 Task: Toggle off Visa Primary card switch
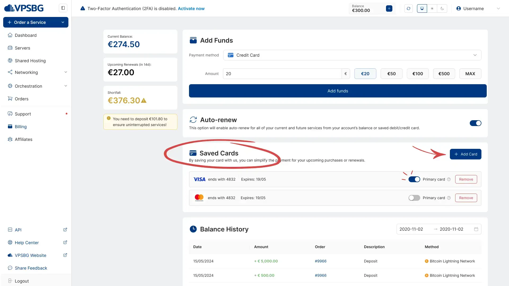click(x=414, y=179)
